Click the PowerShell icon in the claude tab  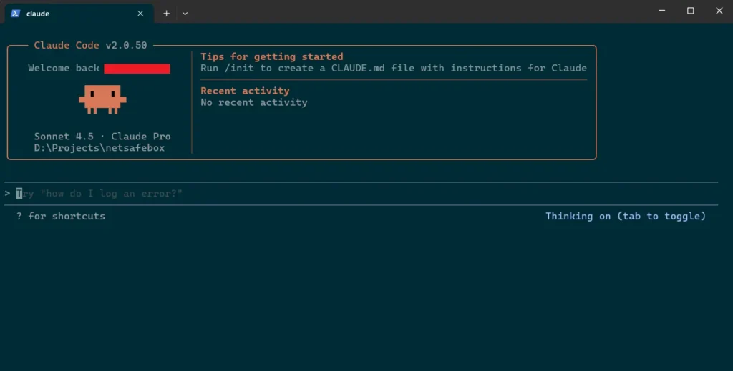(x=15, y=13)
